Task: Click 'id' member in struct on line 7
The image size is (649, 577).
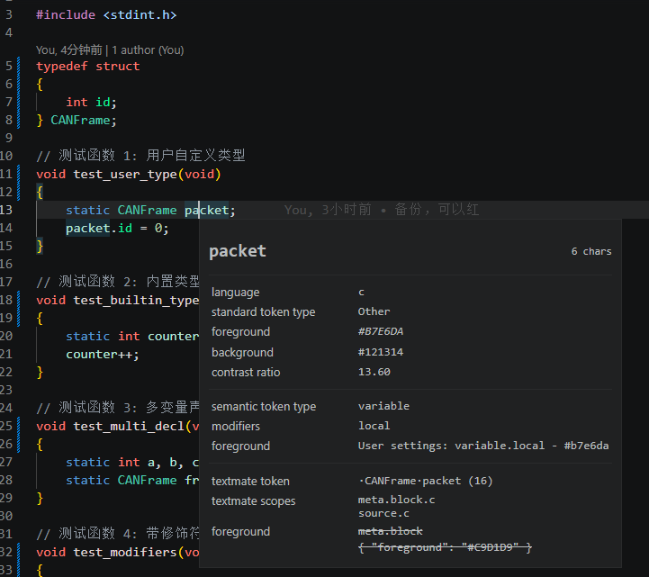Action: click(103, 103)
